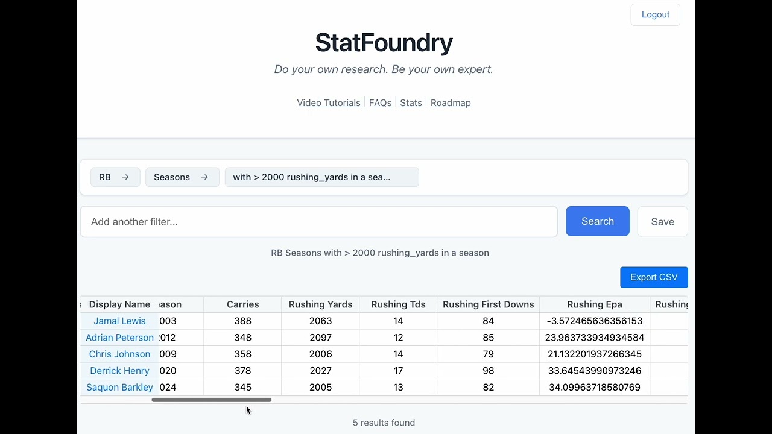Open Adrian Peterson player link
The image size is (772, 434).
point(119,338)
